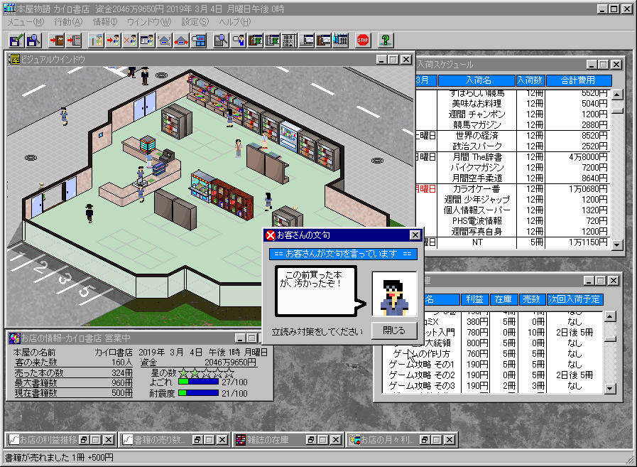The width and height of the screenshot is (637, 467).
Task: Click the 入荷名 column header
Action: tap(478, 80)
